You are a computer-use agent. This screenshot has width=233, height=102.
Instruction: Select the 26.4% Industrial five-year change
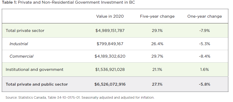(157, 44)
